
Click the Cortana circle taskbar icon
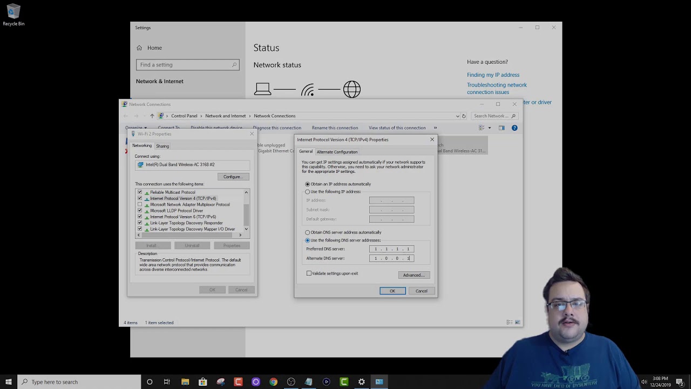click(x=150, y=382)
